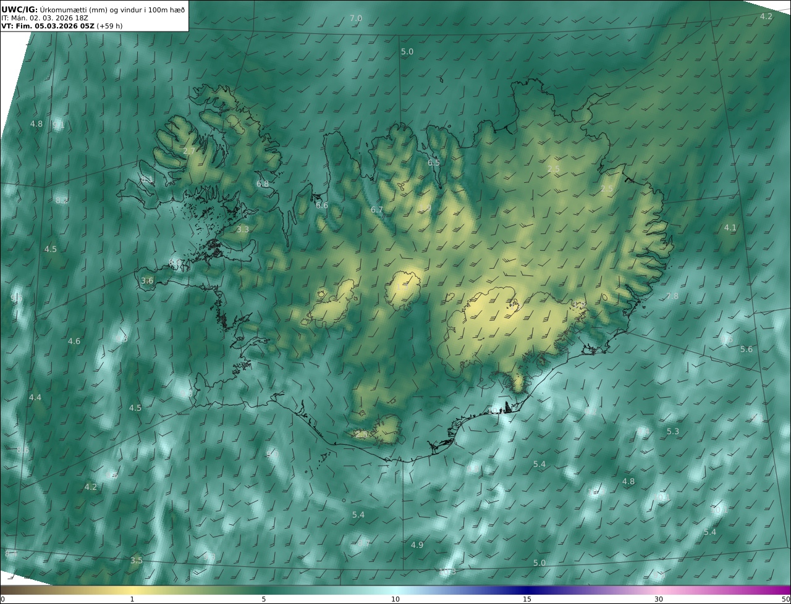Select the 4.1 value label
Image resolution: width=791 pixels, height=604 pixels.
click(730, 228)
